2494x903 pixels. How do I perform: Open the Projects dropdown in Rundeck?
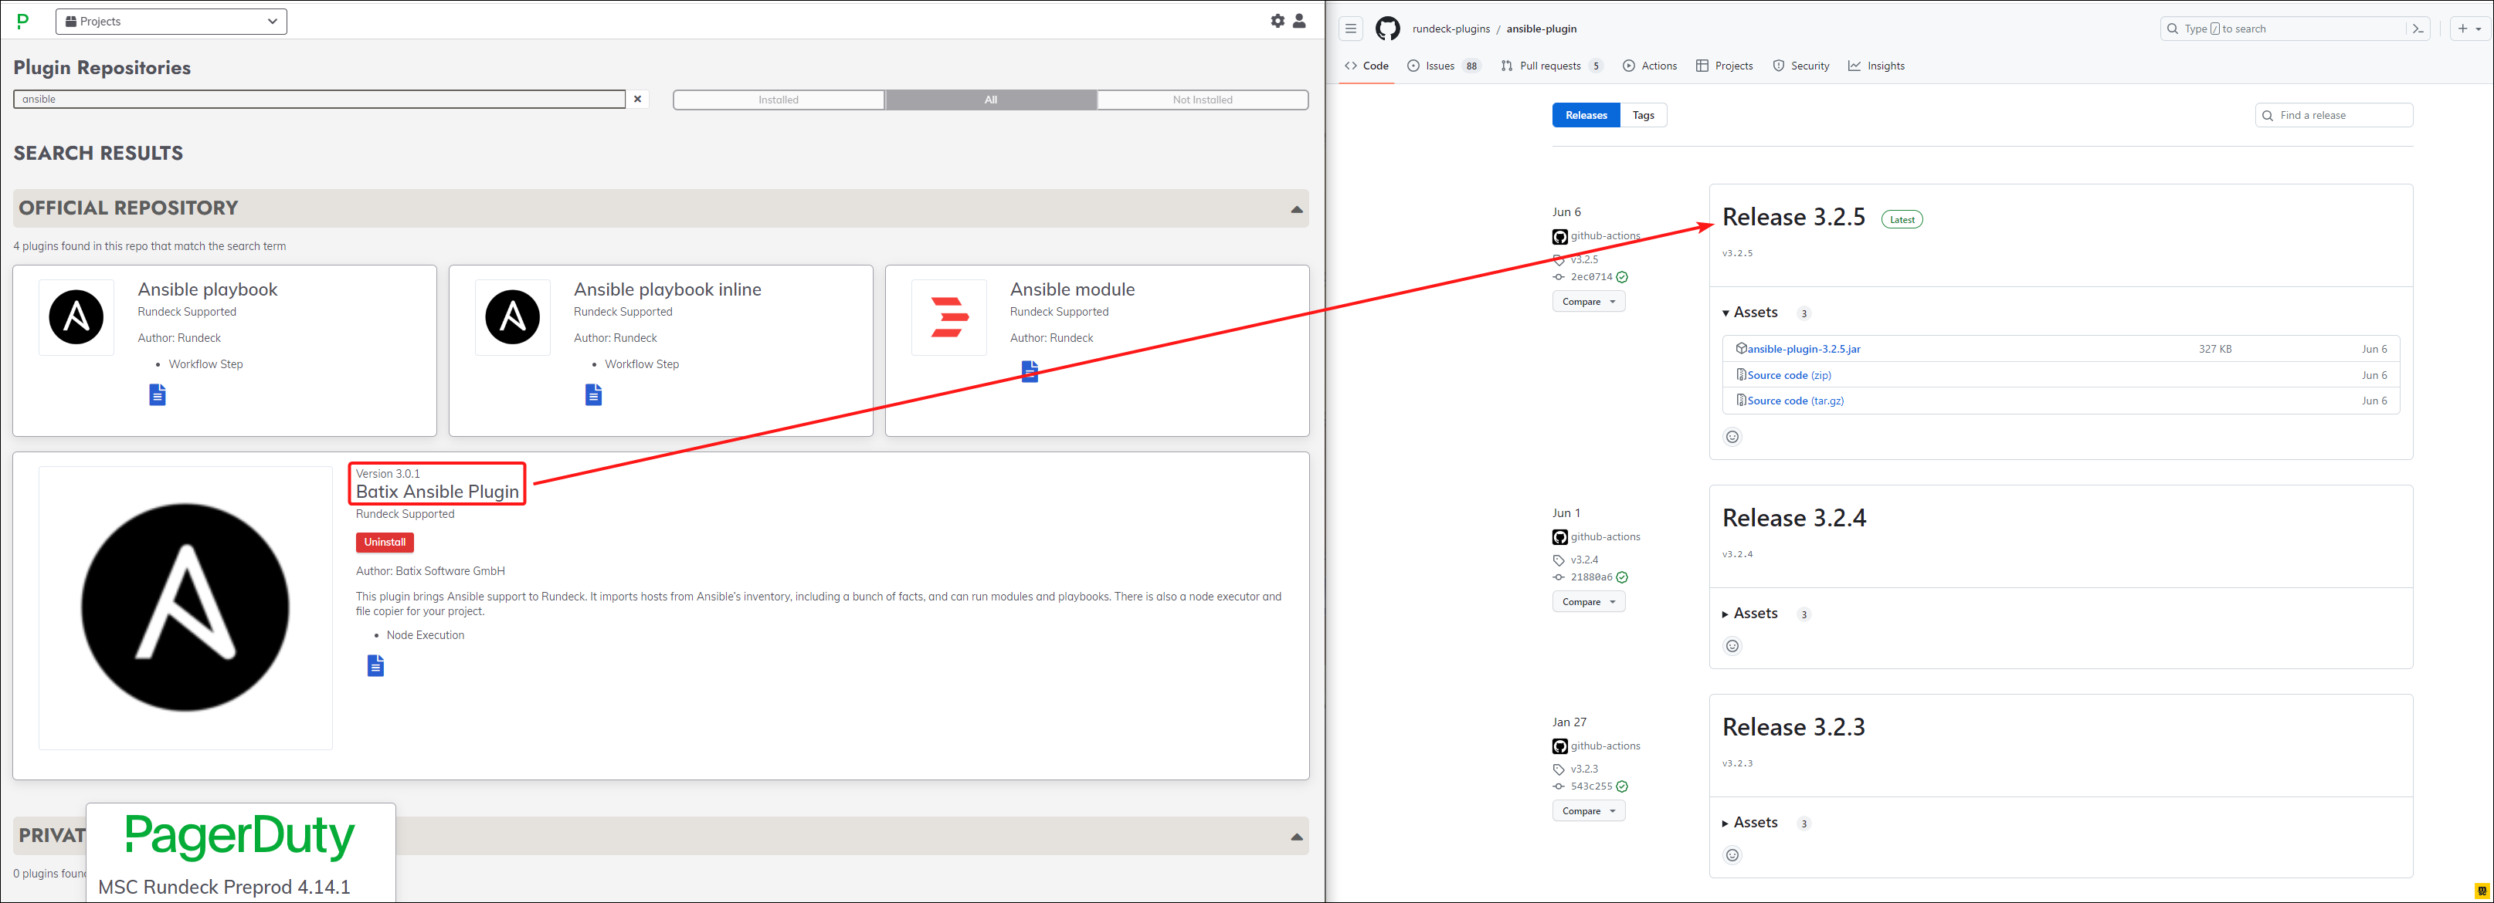click(x=171, y=22)
